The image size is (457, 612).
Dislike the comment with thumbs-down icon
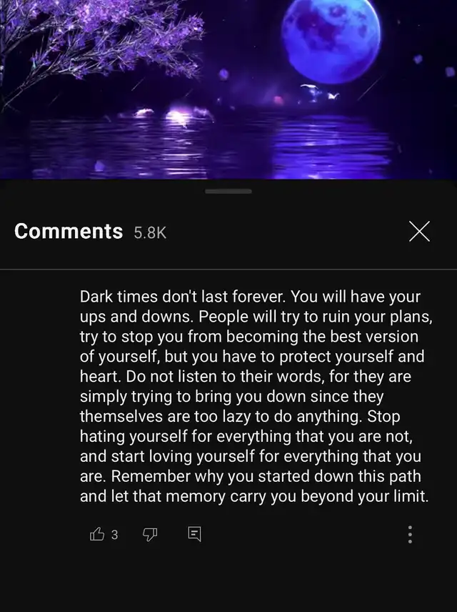pos(150,534)
